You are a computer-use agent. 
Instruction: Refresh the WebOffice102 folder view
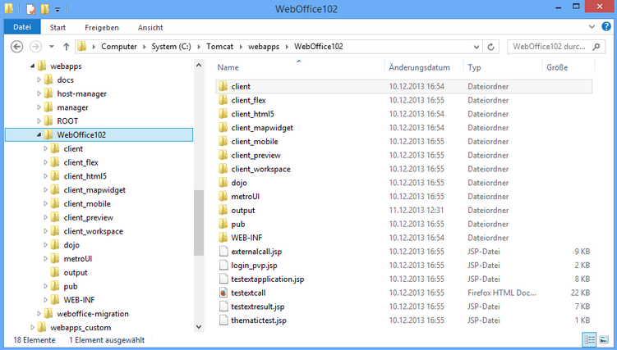coord(490,47)
